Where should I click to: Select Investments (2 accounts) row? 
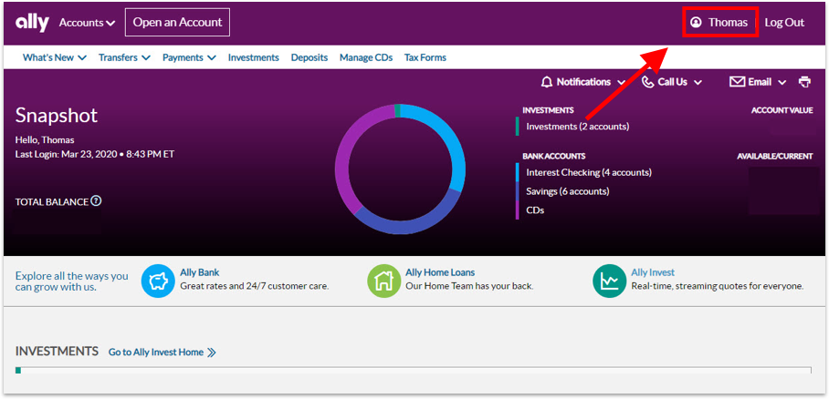click(x=577, y=127)
